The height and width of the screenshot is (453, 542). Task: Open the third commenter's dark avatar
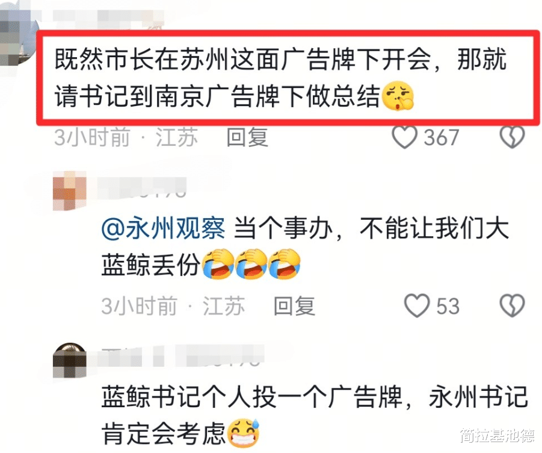pos(69,361)
